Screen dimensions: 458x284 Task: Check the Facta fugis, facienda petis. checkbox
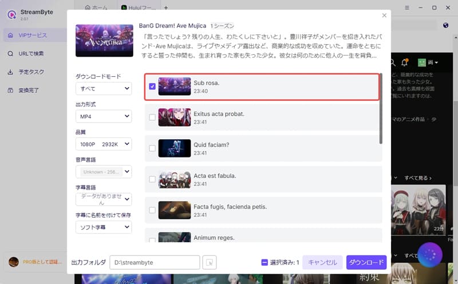[x=152, y=210]
